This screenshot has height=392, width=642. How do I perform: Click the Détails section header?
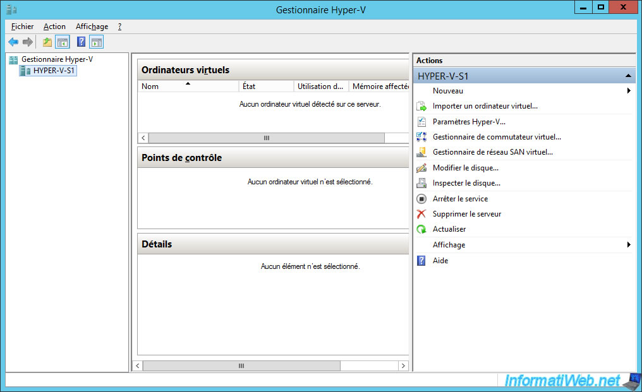click(x=274, y=244)
